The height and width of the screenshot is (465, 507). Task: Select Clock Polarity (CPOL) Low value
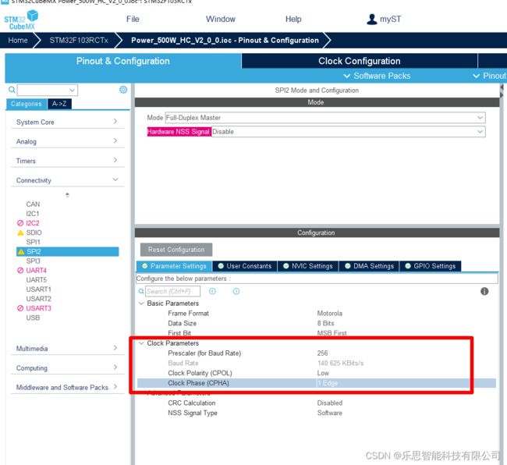tap(323, 373)
